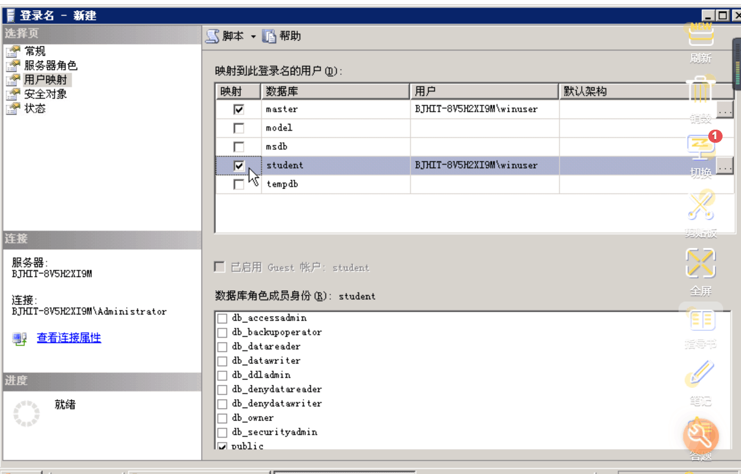Viewport: 741px width, 474px height.
Task: Click the trash can sidebar icon
Action: coord(701,90)
